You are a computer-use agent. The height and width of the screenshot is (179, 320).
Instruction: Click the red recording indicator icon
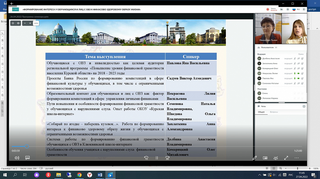(268, 9)
